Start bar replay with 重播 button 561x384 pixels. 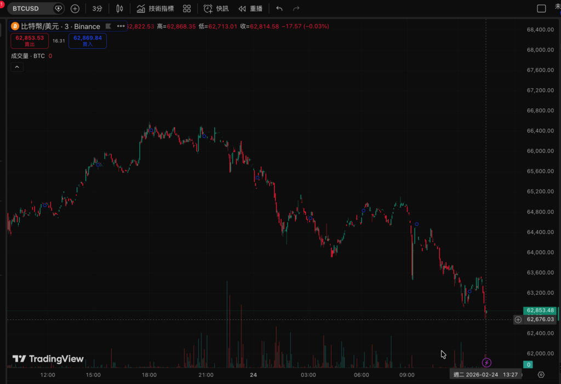(250, 9)
